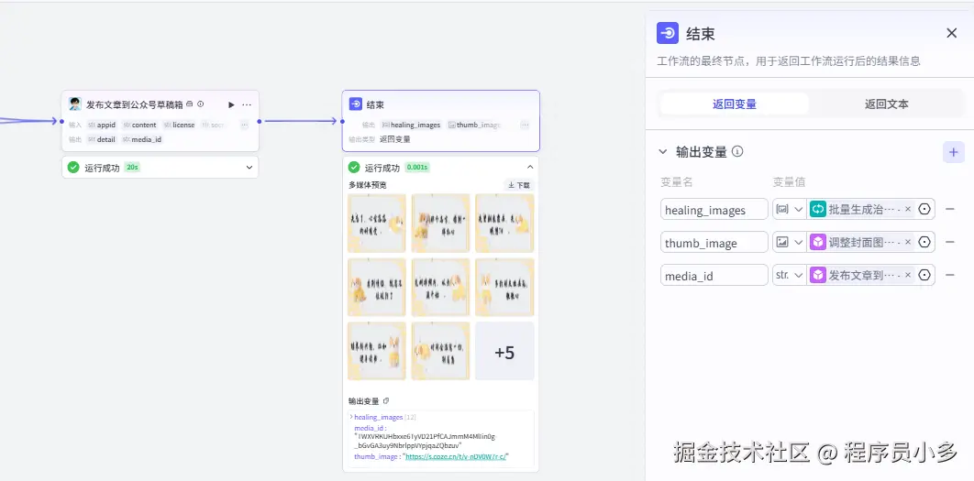
Task: Clear the 批量生成治 reference with its x
Action: 908,209
